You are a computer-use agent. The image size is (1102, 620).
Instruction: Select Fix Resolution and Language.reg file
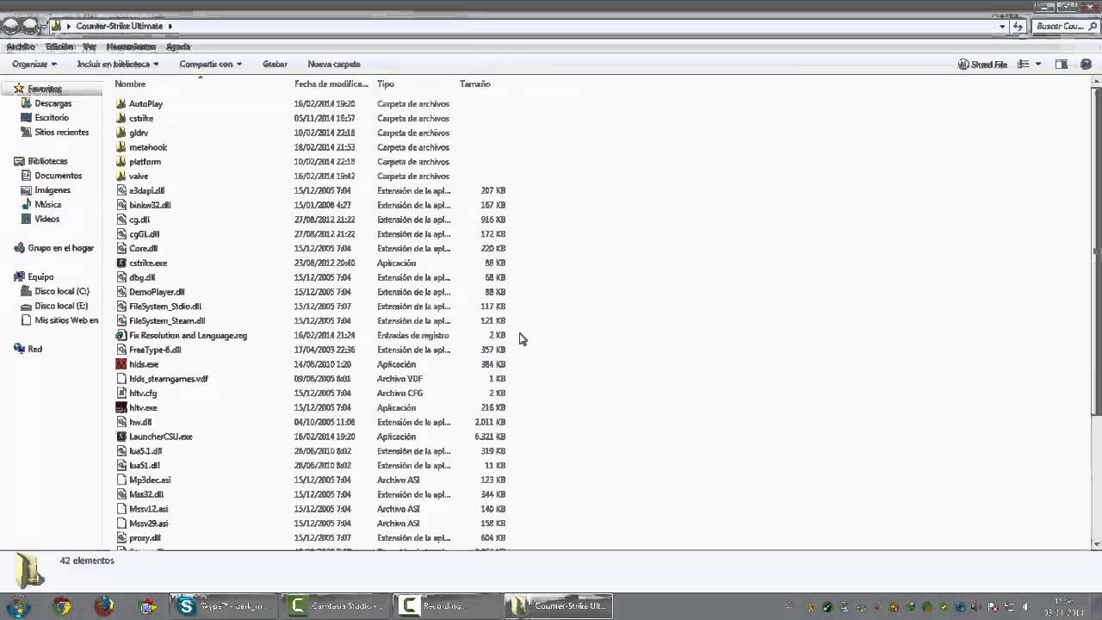(x=182, y=335)
